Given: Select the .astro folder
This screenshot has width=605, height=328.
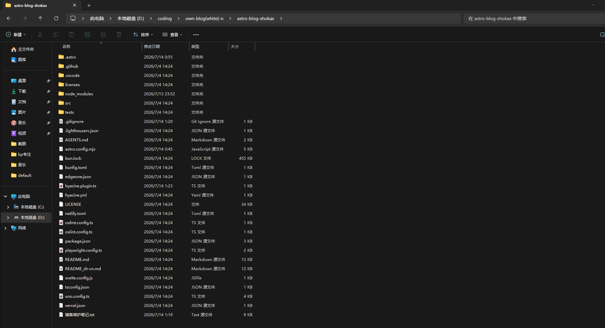Looking at the screenshot, I should (67, 57).
